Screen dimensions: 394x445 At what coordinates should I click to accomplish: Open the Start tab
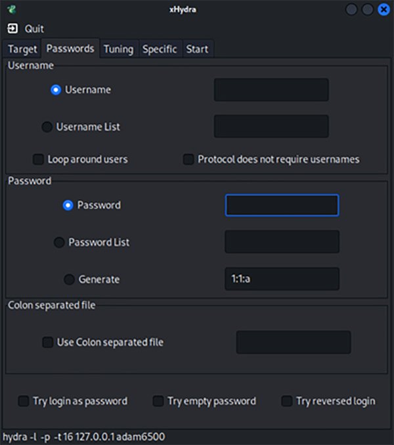click(197, 49)
